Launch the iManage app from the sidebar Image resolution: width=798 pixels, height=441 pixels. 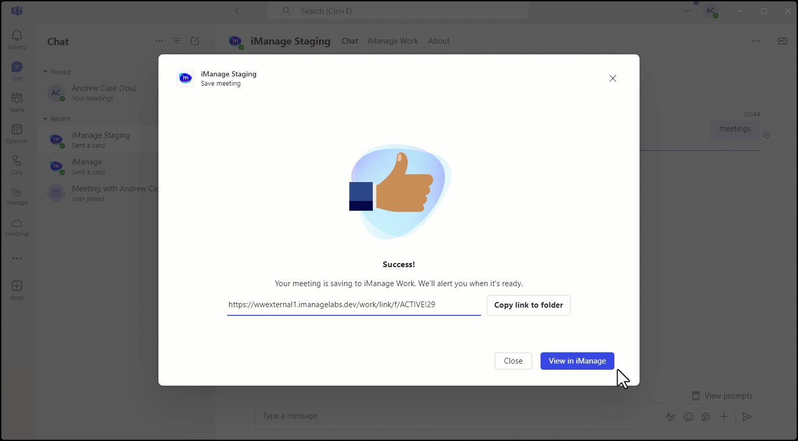pos(16,195)
